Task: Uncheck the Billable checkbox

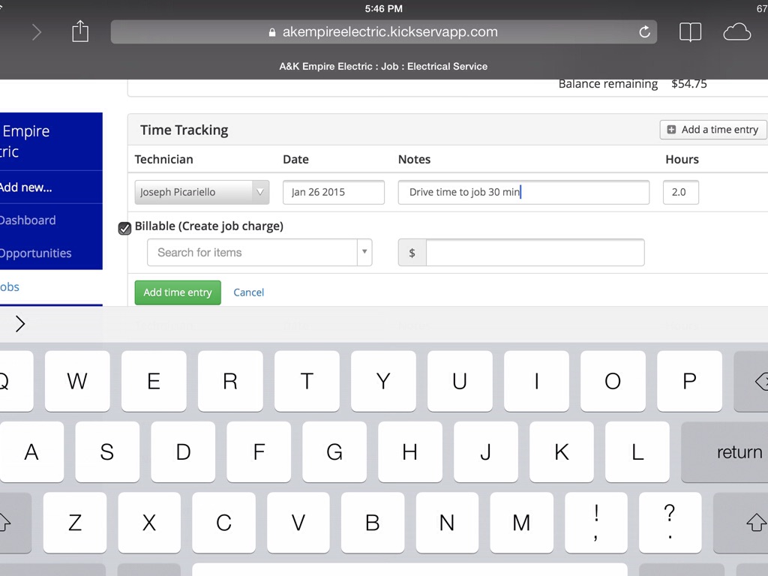Action: point(125,228)
